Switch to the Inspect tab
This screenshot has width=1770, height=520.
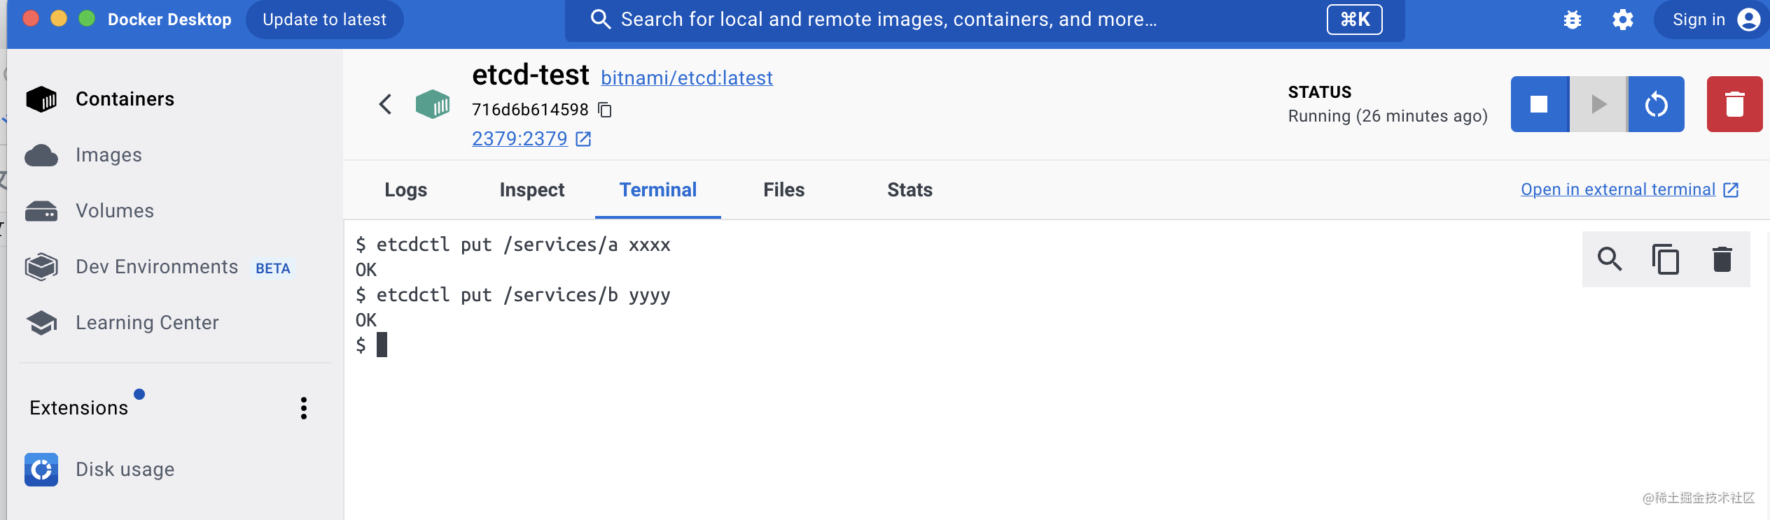[531, 189]
